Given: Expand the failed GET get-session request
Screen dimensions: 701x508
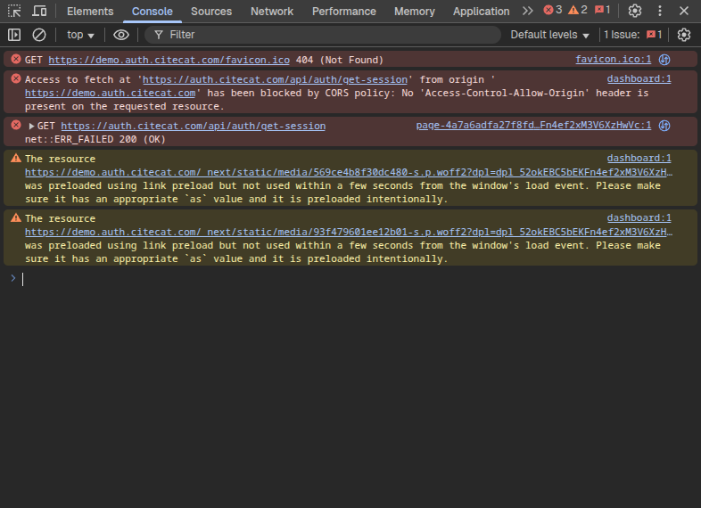Looking at the screenshot, I should coord(32,127).
